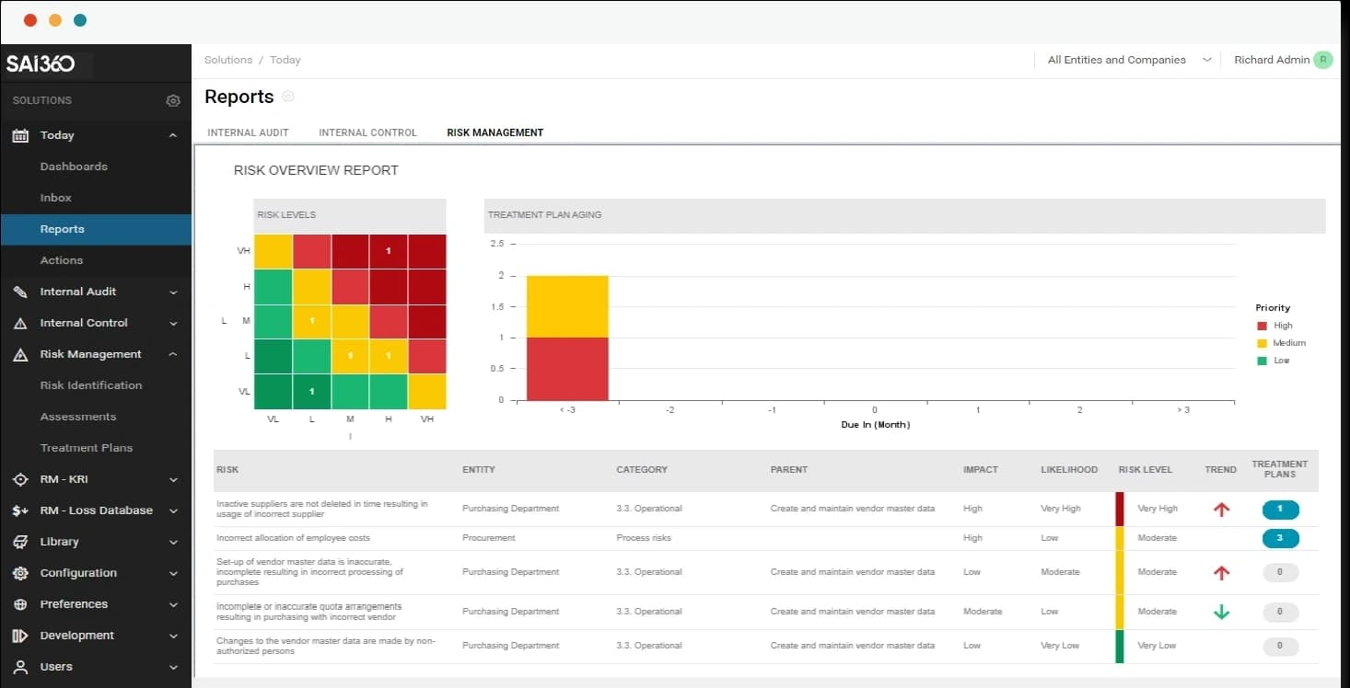Click the Medium priority legend swatch

click(x=1262, y=343)
